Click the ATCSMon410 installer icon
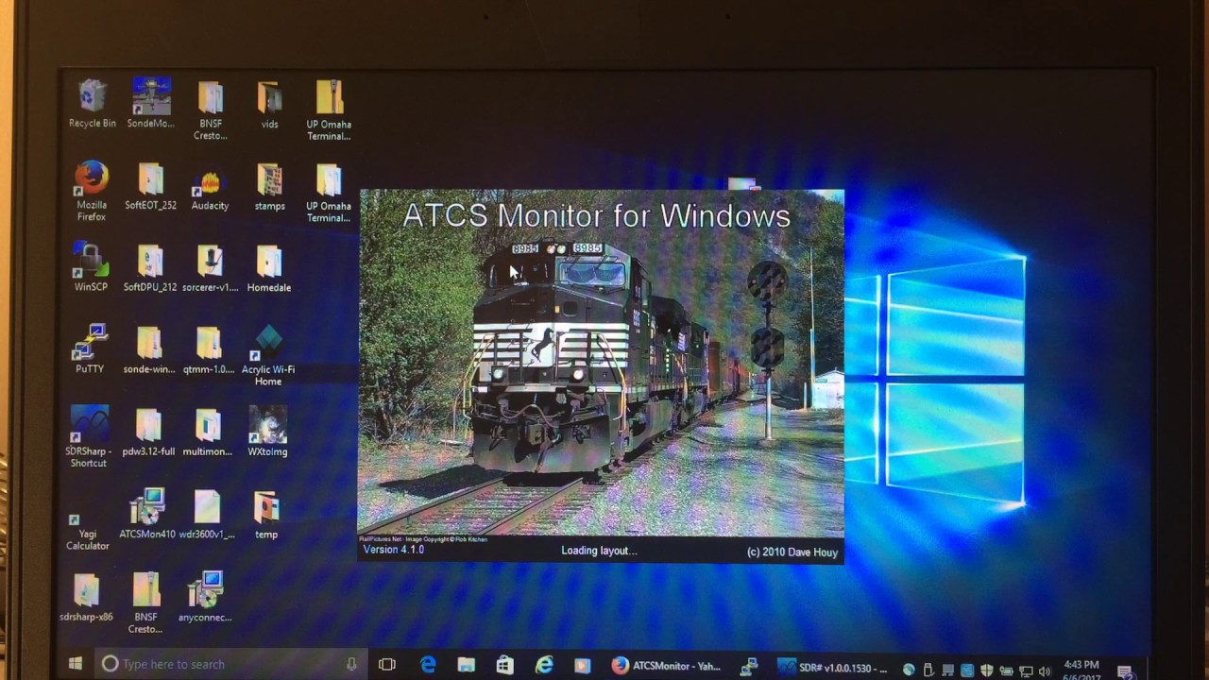 (147, 507)
